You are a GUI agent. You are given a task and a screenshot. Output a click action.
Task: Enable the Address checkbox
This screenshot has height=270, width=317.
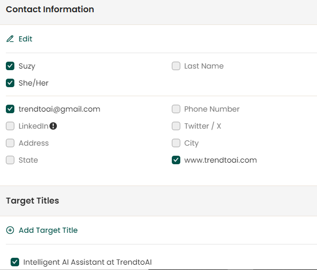click(x=10, y=143)
